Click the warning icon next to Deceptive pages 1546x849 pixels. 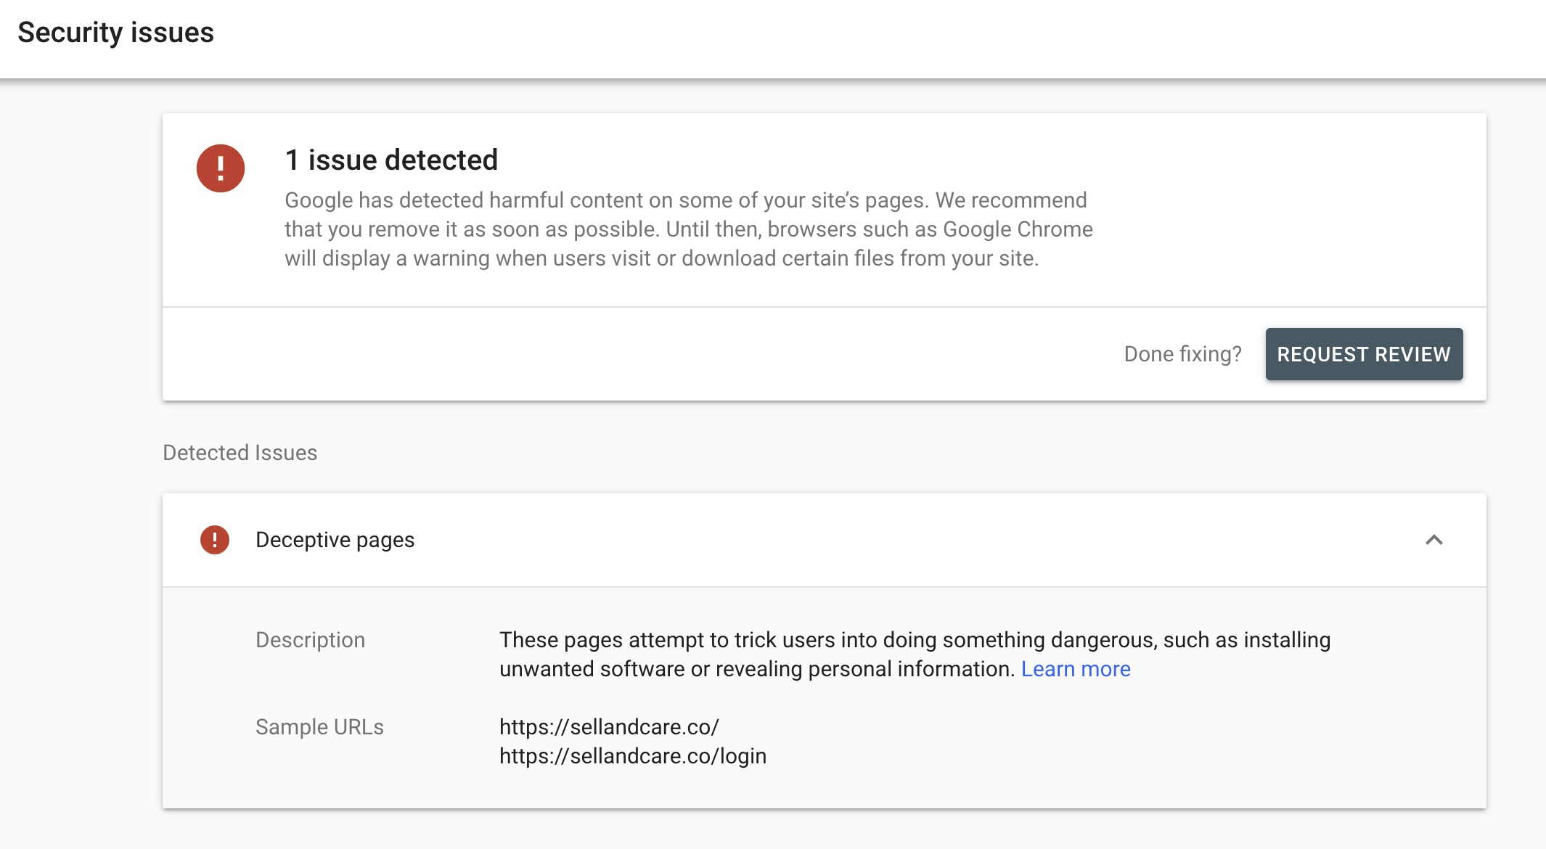[x=214, y=540]
